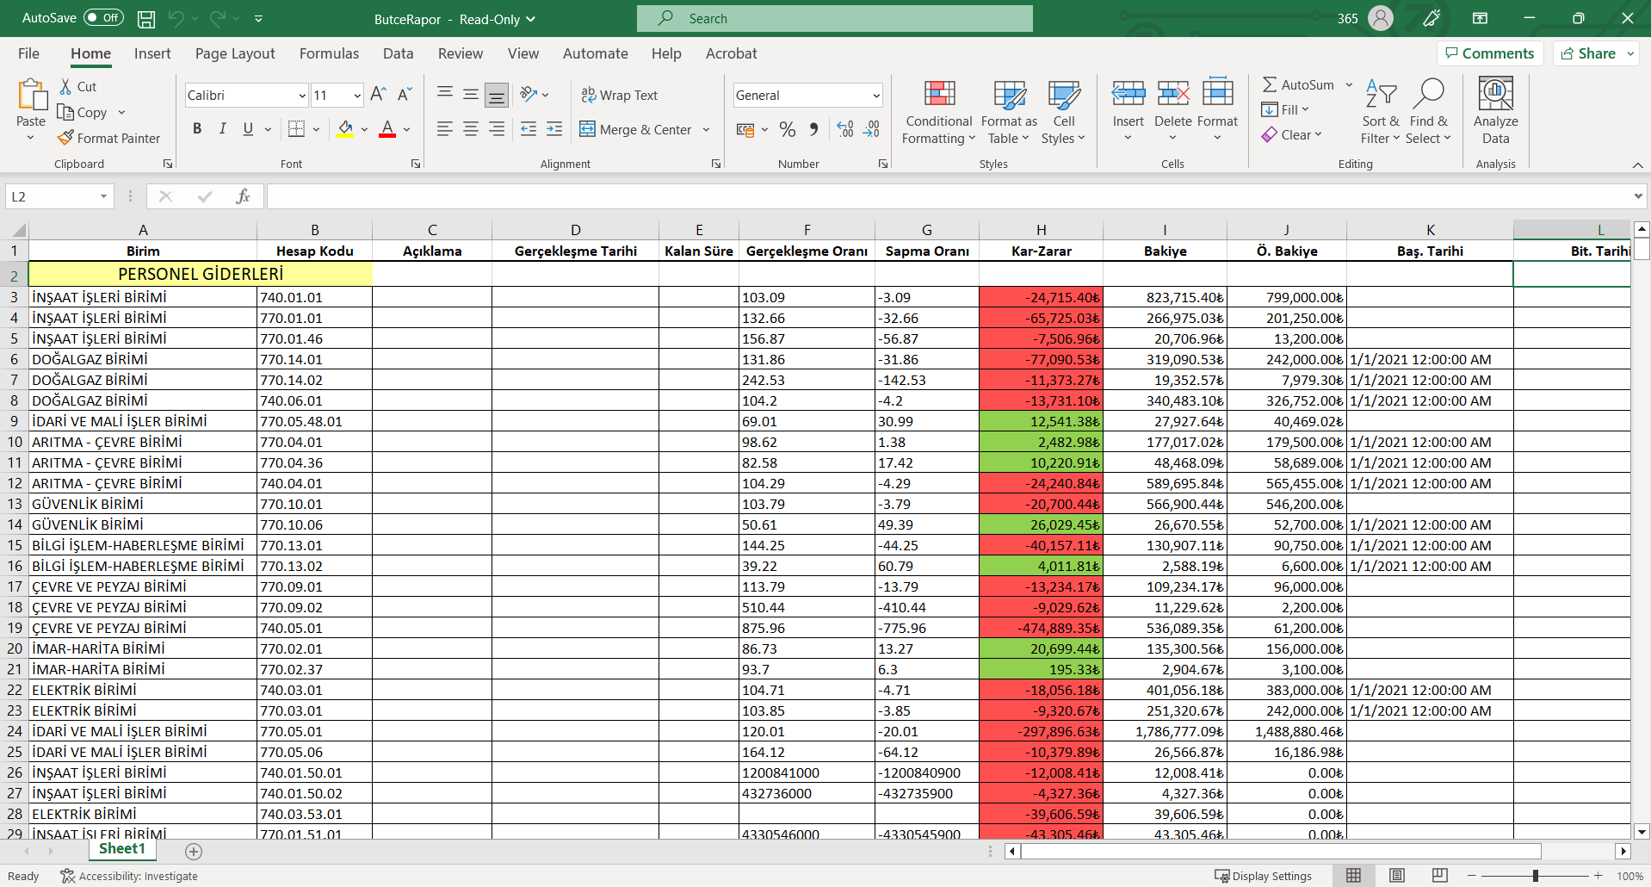
Task: Open Accessibility: Investigate in status bar
Action: (x=129, y=876)
